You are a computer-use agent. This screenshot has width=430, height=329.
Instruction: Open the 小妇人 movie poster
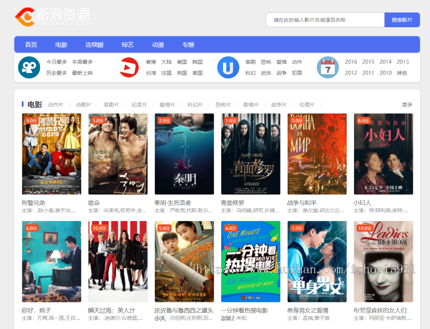(x=383, y=154)
